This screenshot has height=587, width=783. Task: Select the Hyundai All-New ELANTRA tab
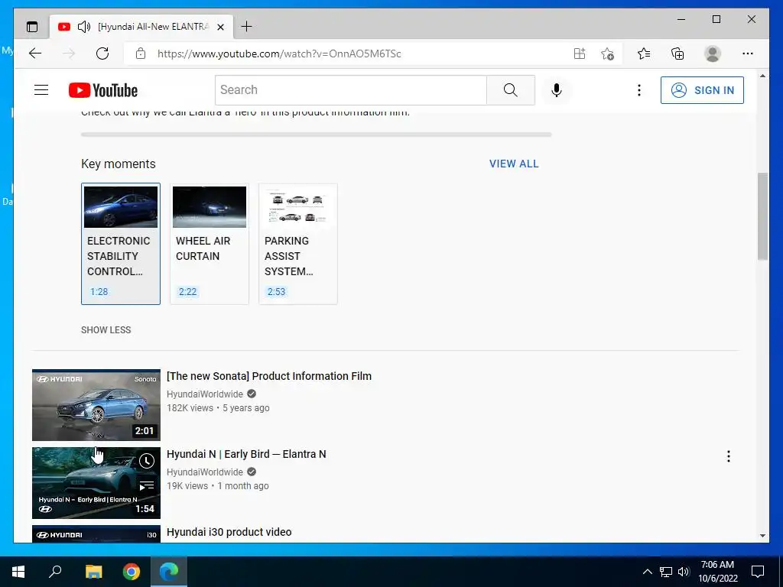pyautogui.click(x=141, y=27)
